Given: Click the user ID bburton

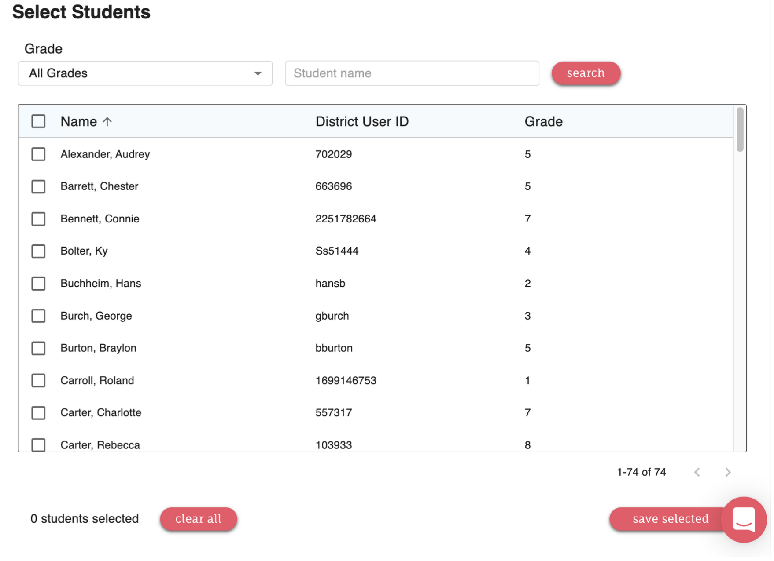Looking at the screenshot, I should (335, 349).
